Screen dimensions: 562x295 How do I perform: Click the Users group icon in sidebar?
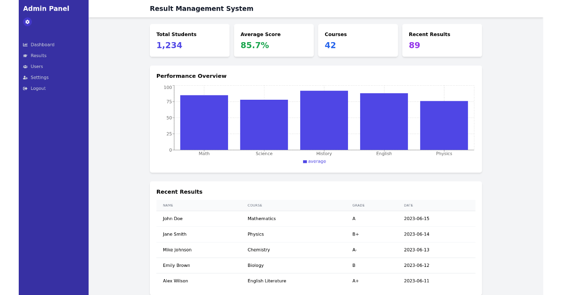click(24, 66)
